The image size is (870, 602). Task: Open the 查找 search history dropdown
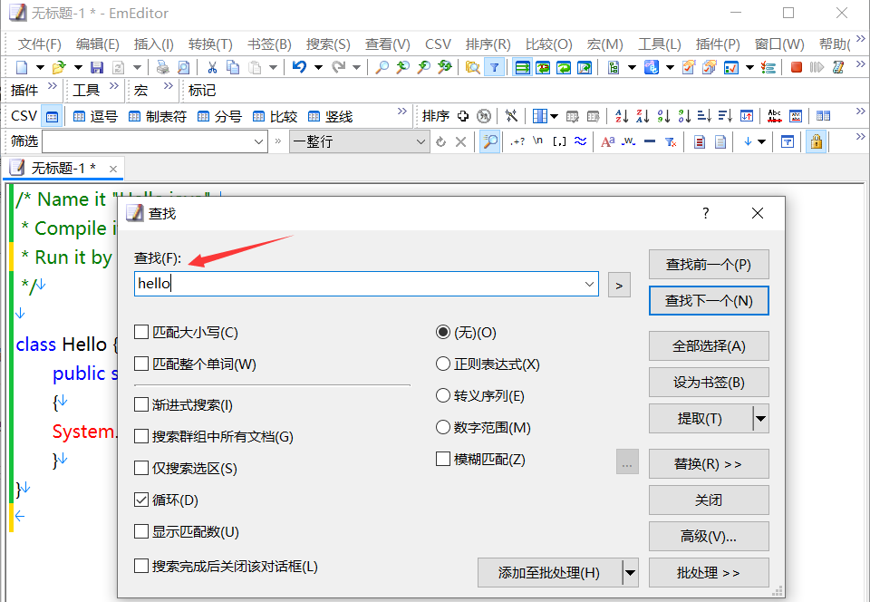(590, 284)
